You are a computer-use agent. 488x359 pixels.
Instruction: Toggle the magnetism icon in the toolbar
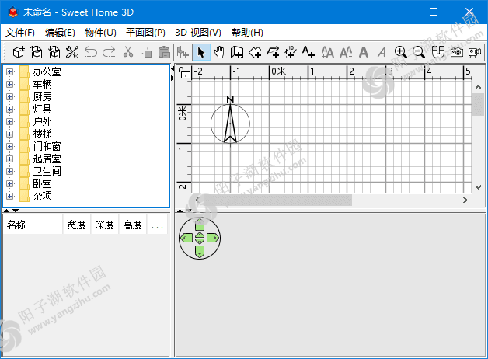(x=438, y=52)
